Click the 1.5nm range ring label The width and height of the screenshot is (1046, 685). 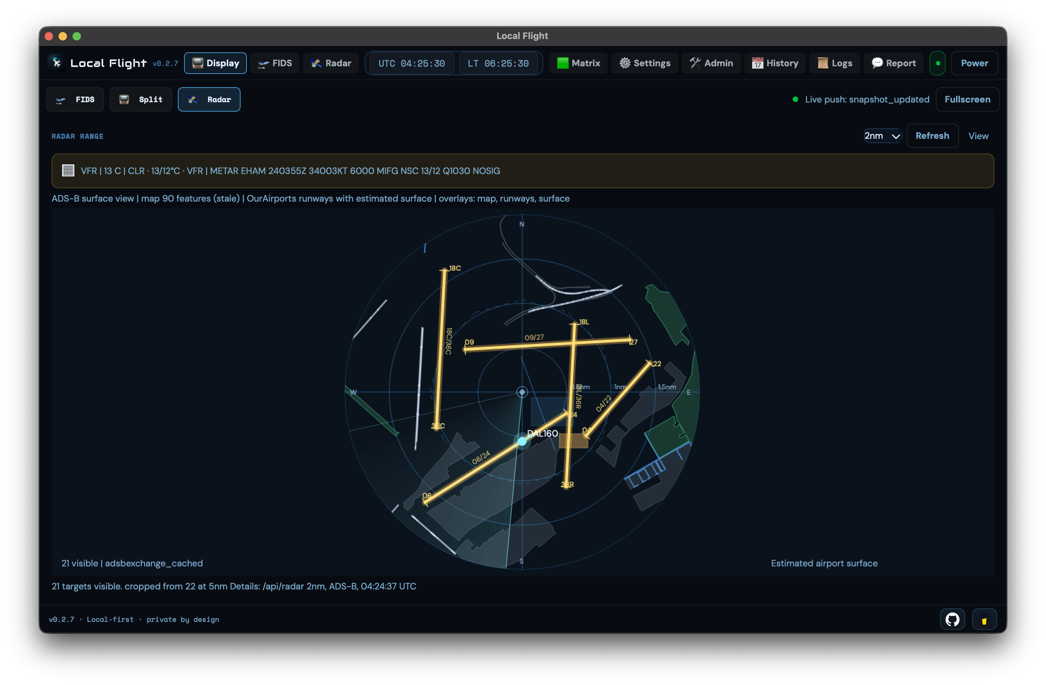(x=667, y=387)
